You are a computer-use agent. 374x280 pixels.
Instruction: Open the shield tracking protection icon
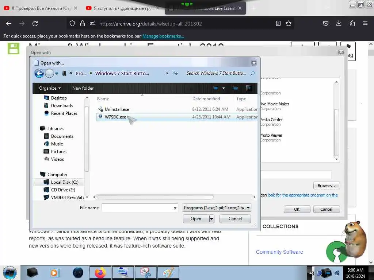point(72,23)
